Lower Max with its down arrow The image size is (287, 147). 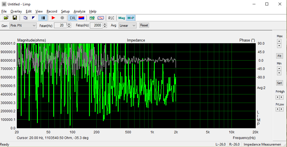(x=279, y=45)
